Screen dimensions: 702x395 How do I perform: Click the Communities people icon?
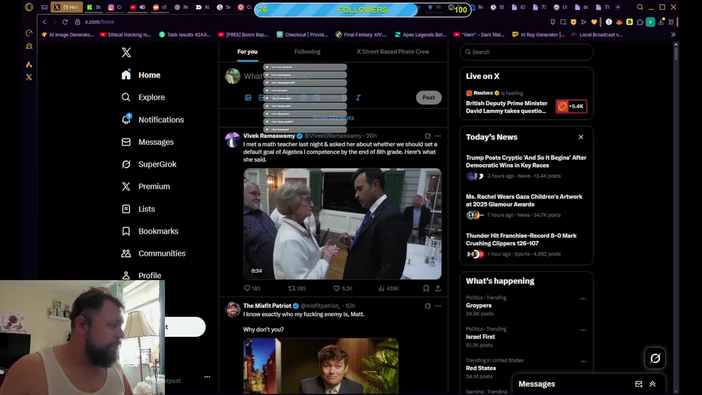click(126, 253)
